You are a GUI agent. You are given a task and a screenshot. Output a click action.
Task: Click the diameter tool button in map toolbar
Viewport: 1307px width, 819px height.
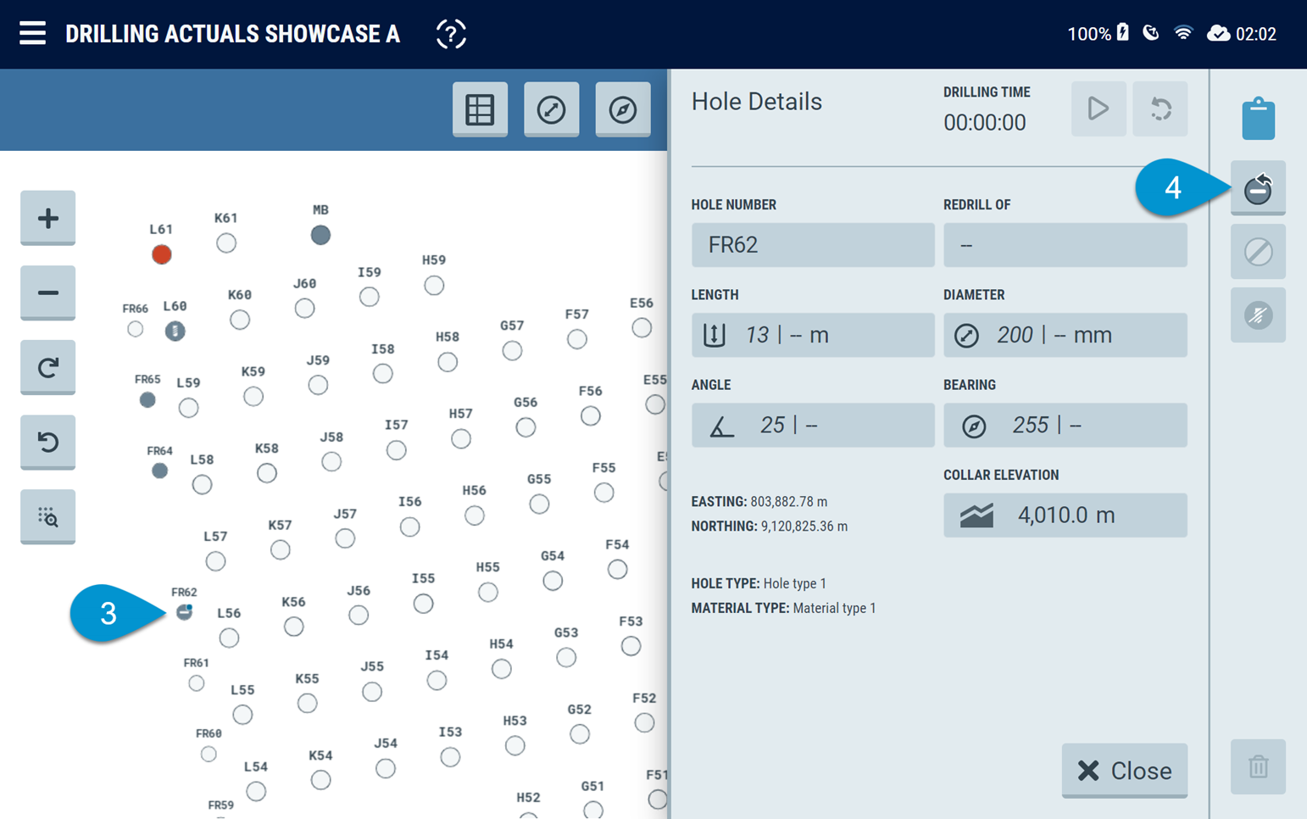[x=551, y=109]
